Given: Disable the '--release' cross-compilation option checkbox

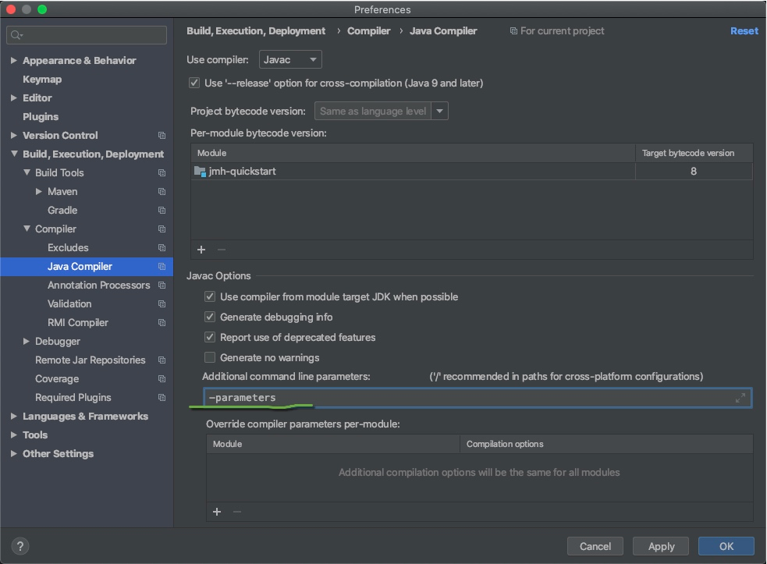Looking at the screenshot, I should pyautogui.click(x=194, y=83).
